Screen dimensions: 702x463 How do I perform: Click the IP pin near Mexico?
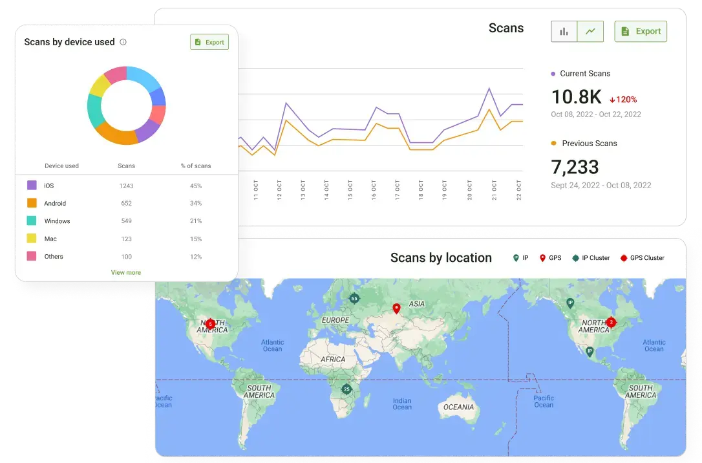(x=590, y=352)
